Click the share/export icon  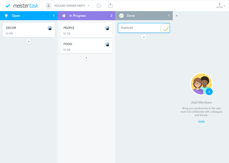111,6
